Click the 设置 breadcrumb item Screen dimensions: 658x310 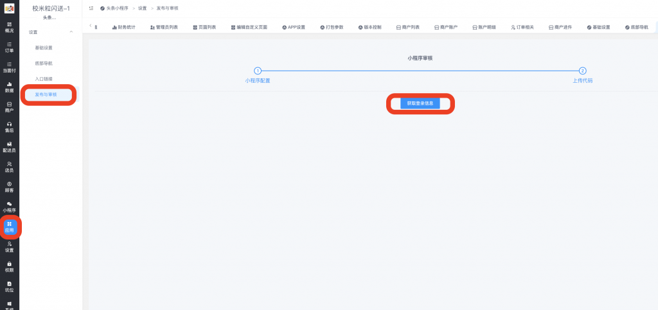(x=142, y=8)
